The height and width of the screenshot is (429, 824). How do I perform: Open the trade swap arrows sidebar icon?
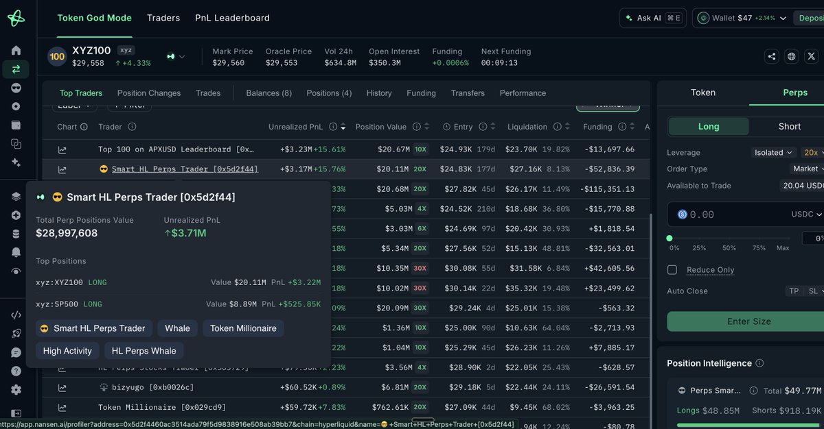[16, 69]
